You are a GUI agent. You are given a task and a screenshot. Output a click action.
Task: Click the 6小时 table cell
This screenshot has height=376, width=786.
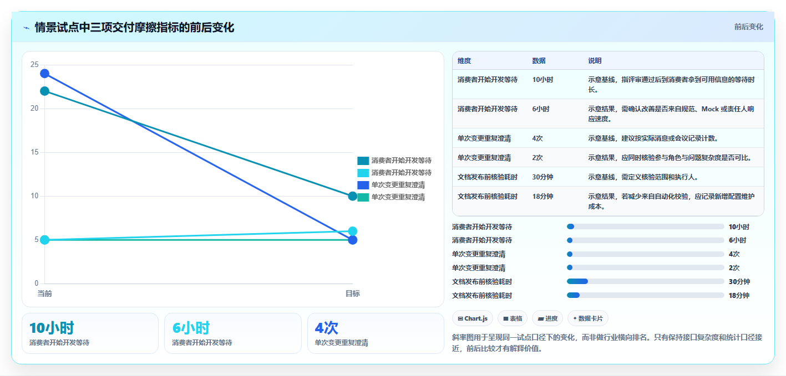(x=541, y=109)
